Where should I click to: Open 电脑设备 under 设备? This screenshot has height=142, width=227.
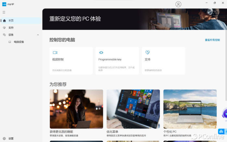click(19, 42)
